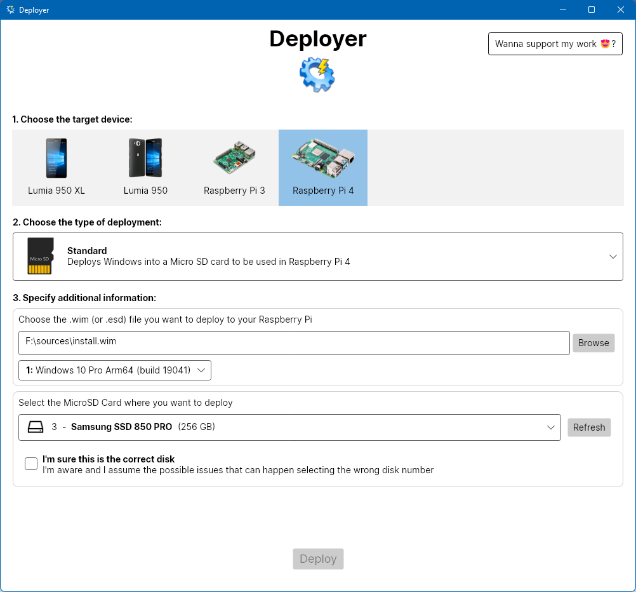Expand the Standard deployment type dropdown

pyautogui.click(x=613, y=257)
